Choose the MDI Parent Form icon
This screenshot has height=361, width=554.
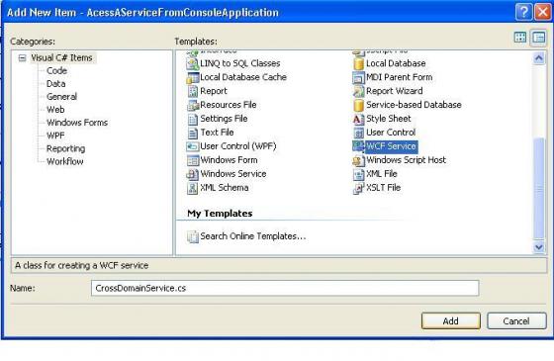[358, 78]
